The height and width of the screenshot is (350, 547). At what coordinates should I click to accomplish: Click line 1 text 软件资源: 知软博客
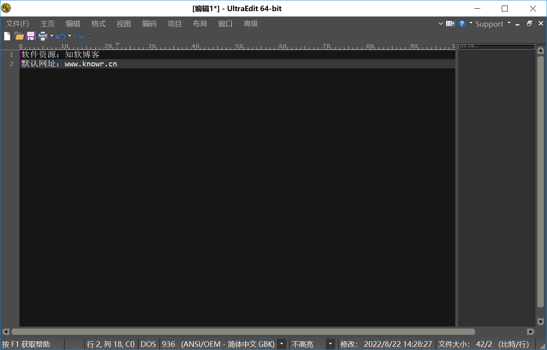(60, 55)
